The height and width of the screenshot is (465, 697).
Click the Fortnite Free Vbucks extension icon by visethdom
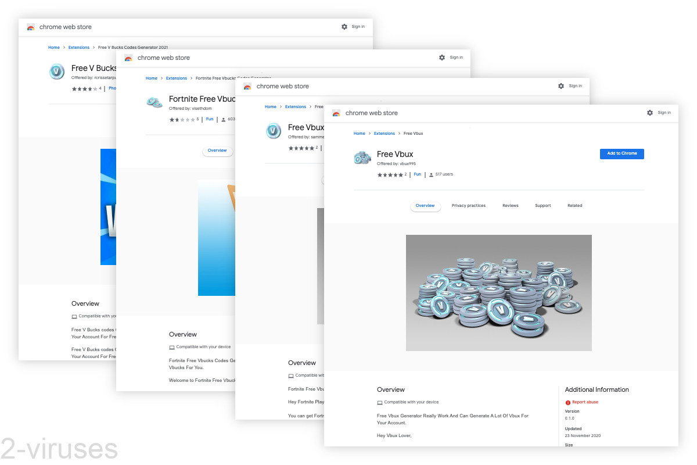click(x=155, y=102)
